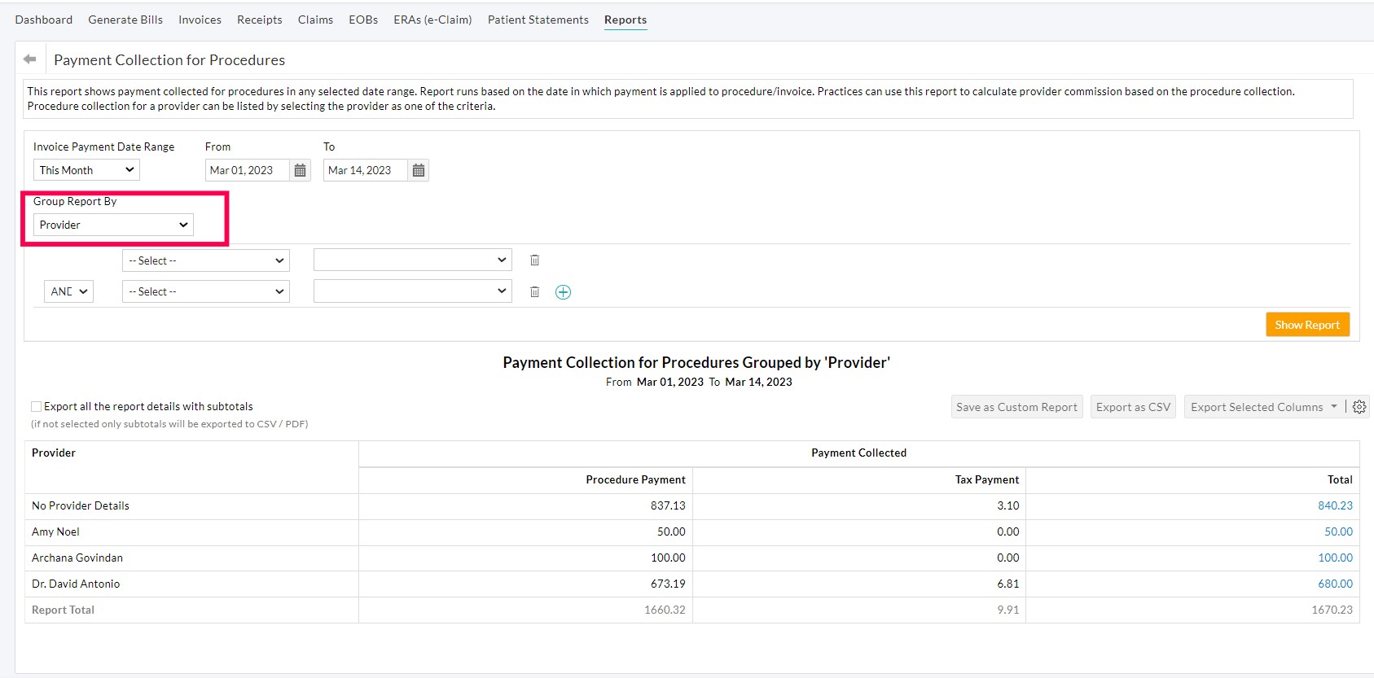The width and height of the screenshot is (1374, 678).
Task: Select procedure payment value 673.19
Action: point(668,584)
